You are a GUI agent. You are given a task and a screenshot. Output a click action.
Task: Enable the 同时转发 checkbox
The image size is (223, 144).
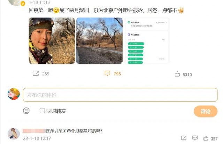pos(42,111)
